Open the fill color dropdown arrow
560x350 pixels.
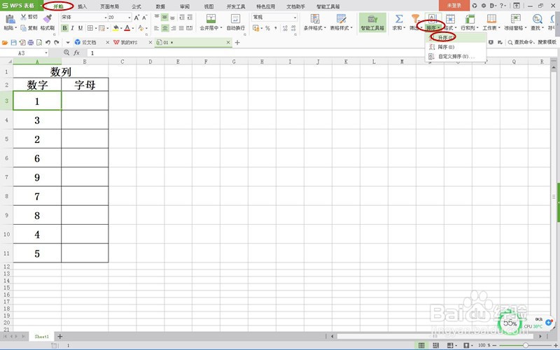(121, 28)
